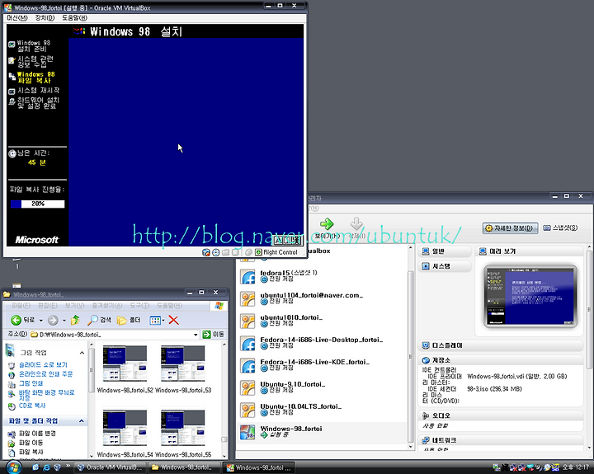Open the 편집(E) menu in the Explorer window

48,306
